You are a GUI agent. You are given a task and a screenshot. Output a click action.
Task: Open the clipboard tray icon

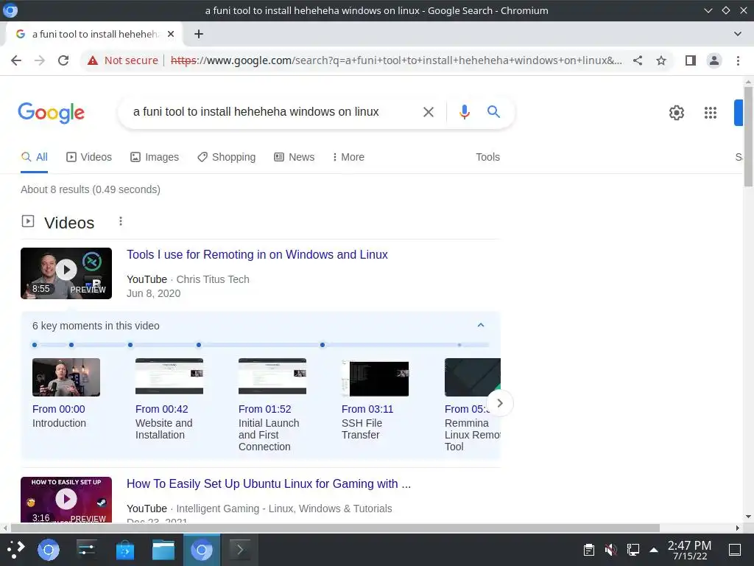[589, 550]
